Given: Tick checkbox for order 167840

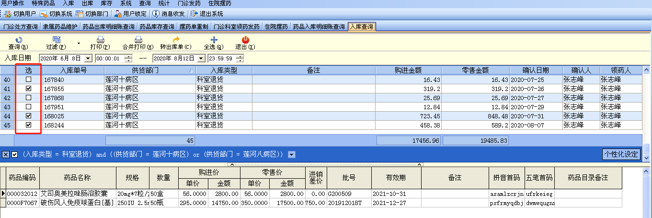Looking at the screenshot, I should 28,80.
